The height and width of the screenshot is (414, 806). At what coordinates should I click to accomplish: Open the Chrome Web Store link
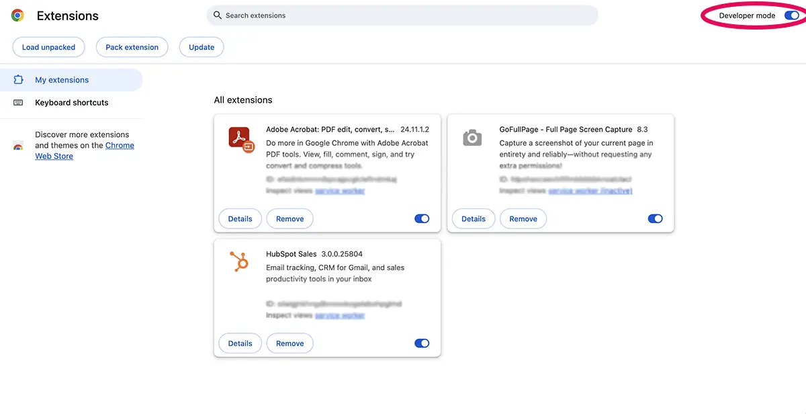[120, 146]
